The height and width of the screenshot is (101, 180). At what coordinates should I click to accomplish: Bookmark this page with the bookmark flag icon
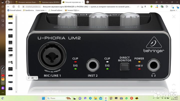click(x=145, y=7)
